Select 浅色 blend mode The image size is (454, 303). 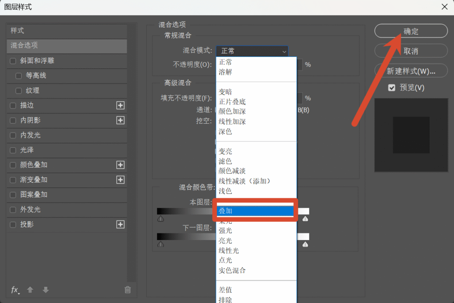pyautogui.click(x=256, y=191)
